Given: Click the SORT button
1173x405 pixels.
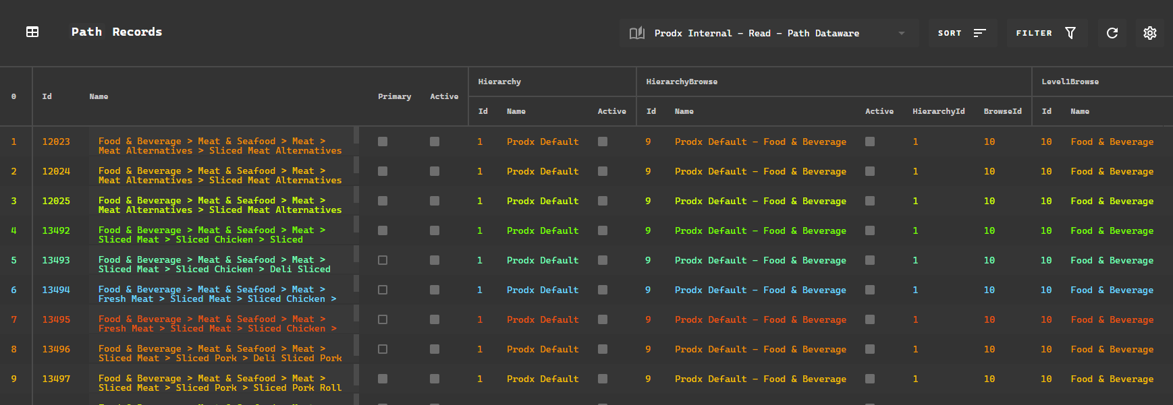Looking at the screenshot, I should pos(962,33).
